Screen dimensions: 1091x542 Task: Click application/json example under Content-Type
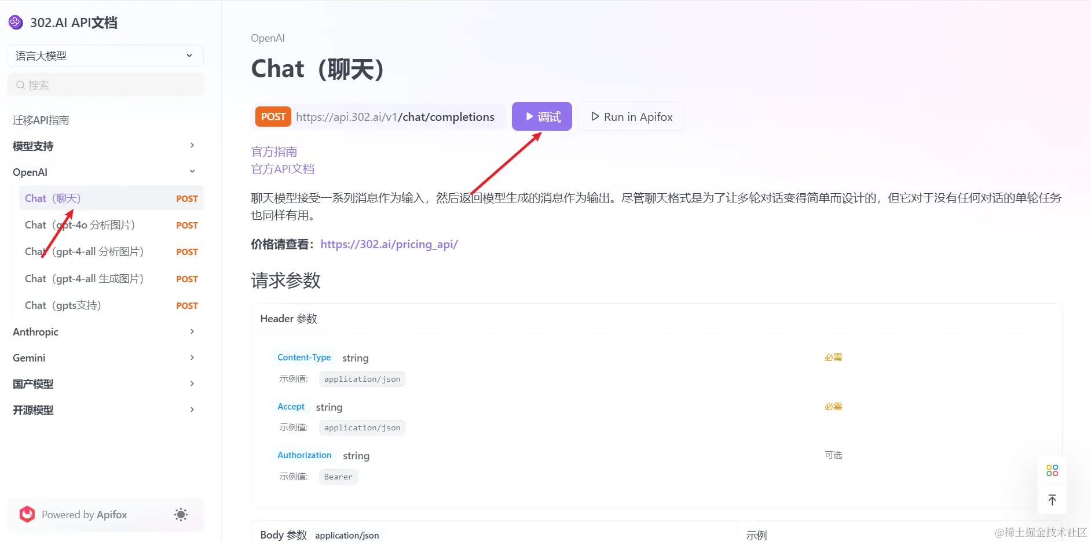[363, 379]
